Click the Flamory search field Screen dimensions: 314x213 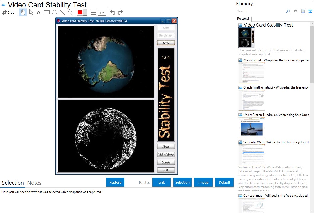point(261,11)
